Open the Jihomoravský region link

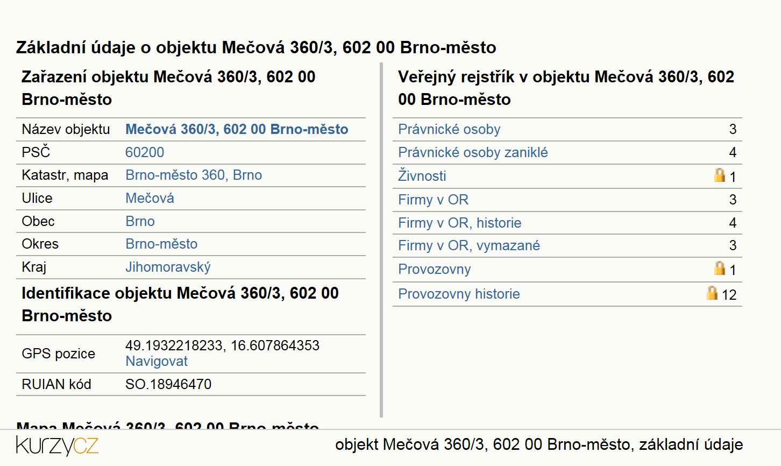click(x=168, y=267)
